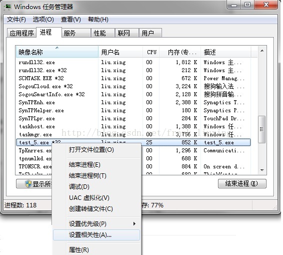The image size is (283, 255).
Task: Switch to the 用户 tab
Action: click(x=150, y=33)
